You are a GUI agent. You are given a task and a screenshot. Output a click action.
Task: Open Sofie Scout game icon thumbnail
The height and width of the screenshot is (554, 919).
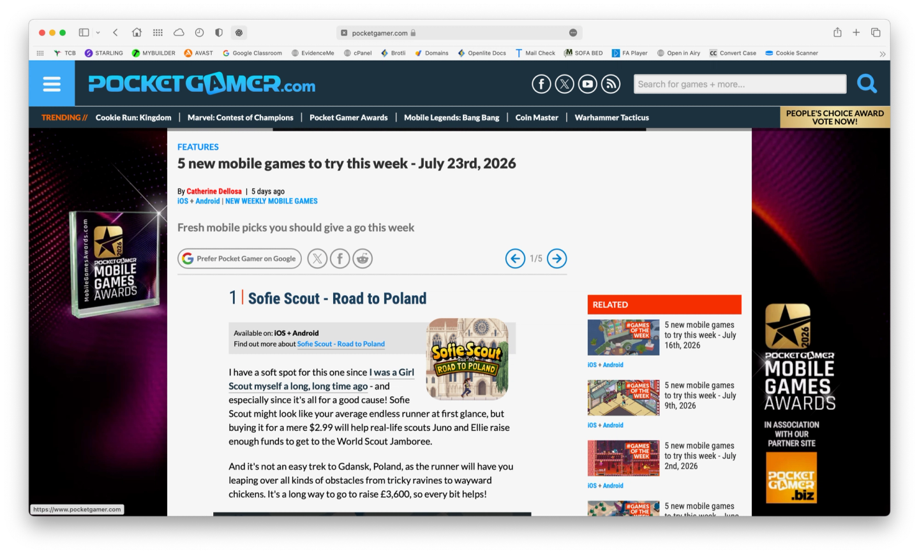(467, 359)
